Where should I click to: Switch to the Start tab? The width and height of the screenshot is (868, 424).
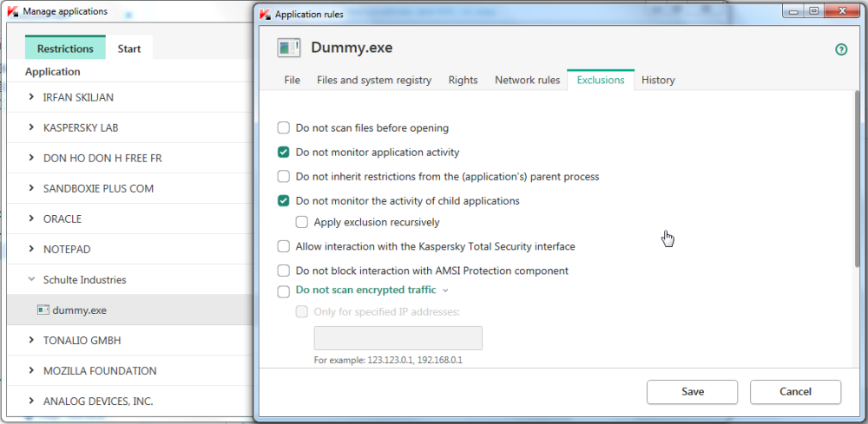[129, 49]
